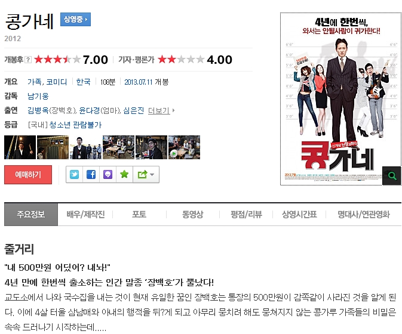Screen dimensions: 402x334
Task: Click the 상영중 now-showing badge
Action: [x=75, y=19]
